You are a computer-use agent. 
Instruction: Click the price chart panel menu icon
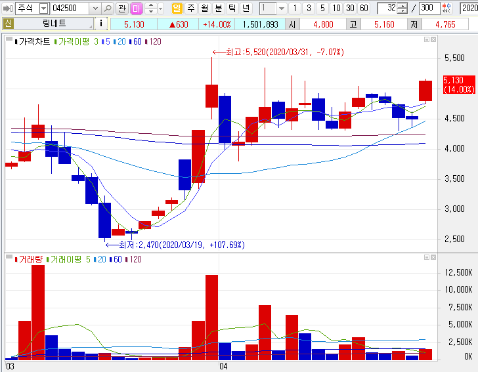(9, 39)
